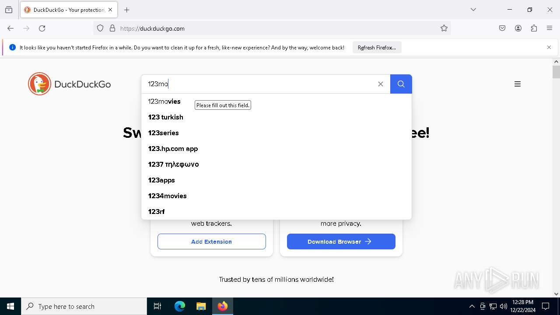Image resolution: width=560 pixels, height=315 pixels.
Task: Pick the 123apps suggestion
Action: coord(276,180)
